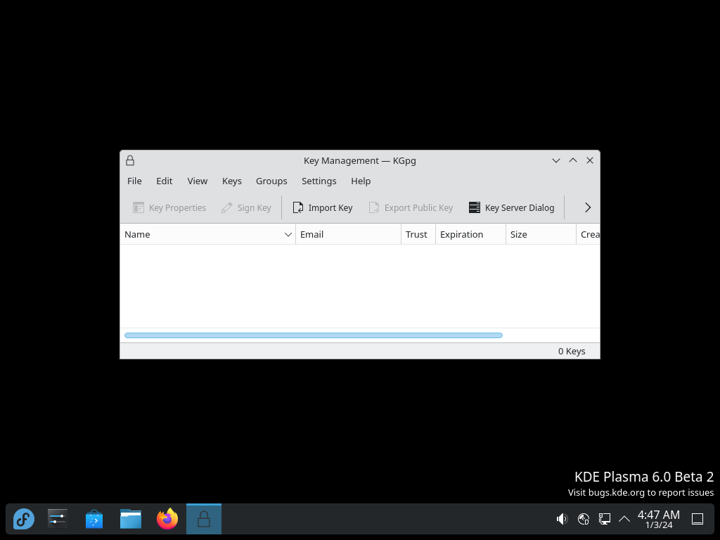This screenshot has height=540, width=720.
Task: Sort by the Trust column header
Action: pos(418,234)
